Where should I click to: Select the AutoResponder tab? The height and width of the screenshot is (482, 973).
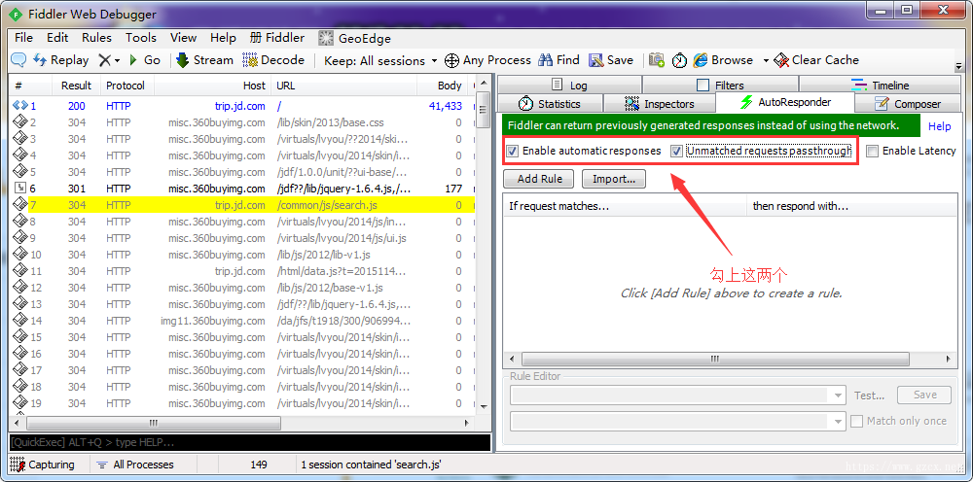(785, 102)
